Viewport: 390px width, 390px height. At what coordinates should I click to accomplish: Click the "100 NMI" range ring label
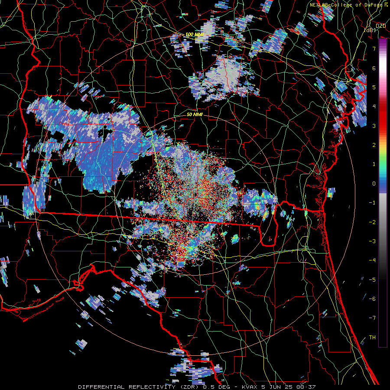(195, 34)
